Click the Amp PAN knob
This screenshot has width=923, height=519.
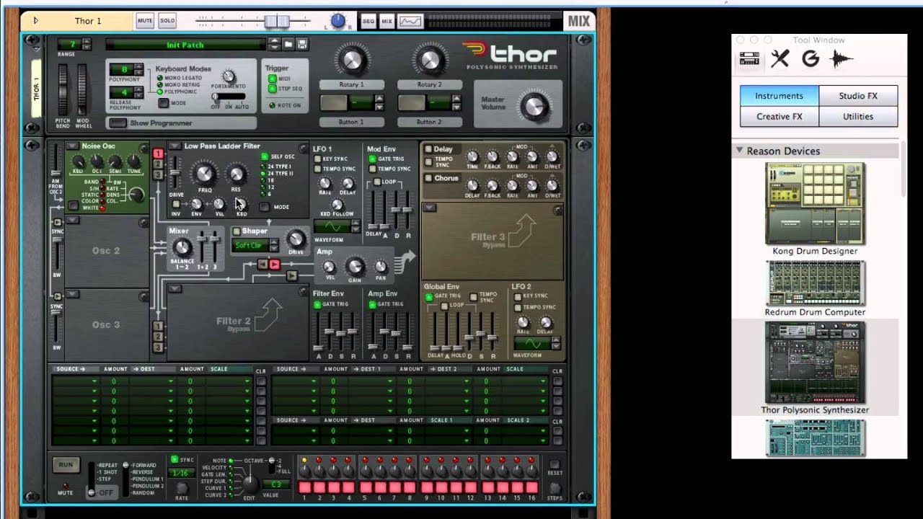pos(381,267)
